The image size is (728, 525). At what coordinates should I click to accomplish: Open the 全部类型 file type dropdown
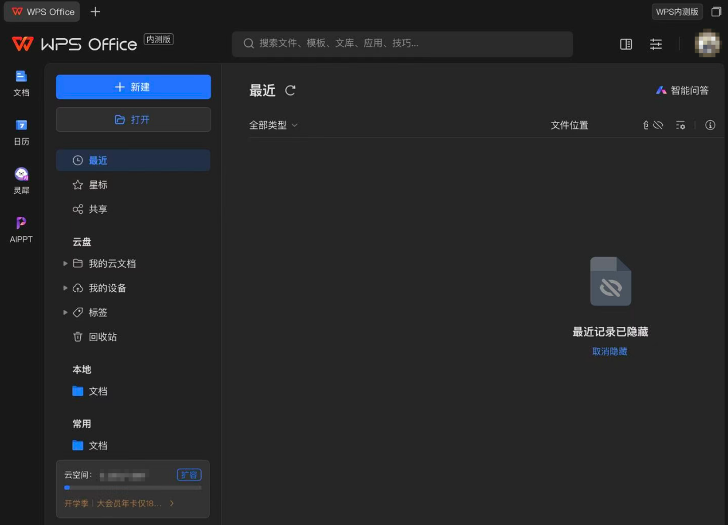(x=273, y=125)
